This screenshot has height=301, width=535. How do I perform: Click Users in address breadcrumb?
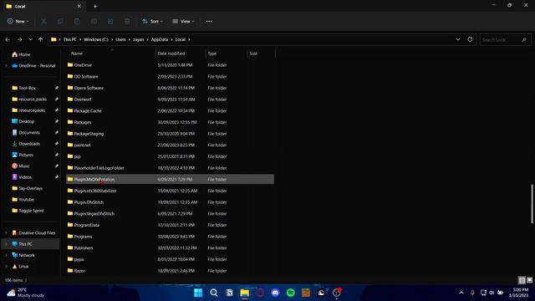pyautogui.click(x=120, y=39)
